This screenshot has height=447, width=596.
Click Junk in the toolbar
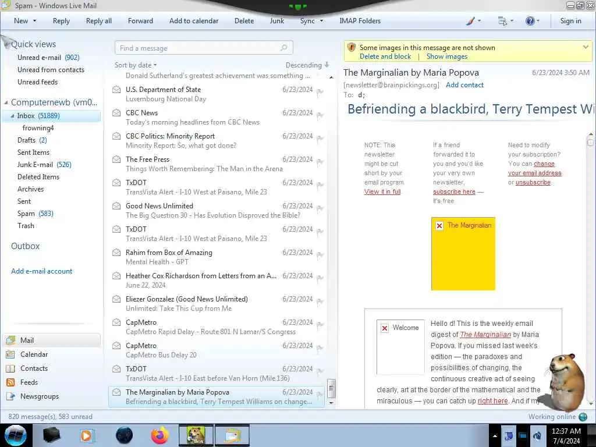coord(276,21)
